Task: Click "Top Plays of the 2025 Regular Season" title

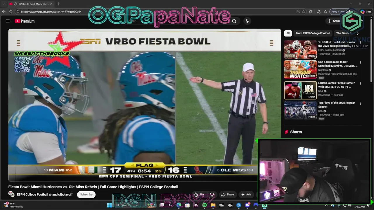Action: click(337, 105)
